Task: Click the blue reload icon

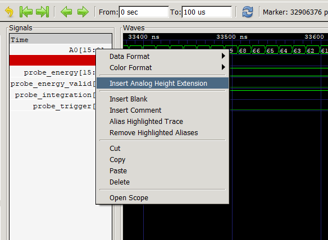Action: (248, 12)
